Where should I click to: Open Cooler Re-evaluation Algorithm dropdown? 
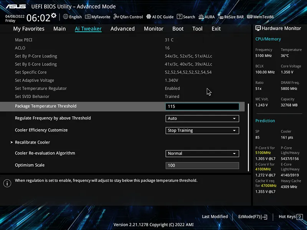(202, 154)
